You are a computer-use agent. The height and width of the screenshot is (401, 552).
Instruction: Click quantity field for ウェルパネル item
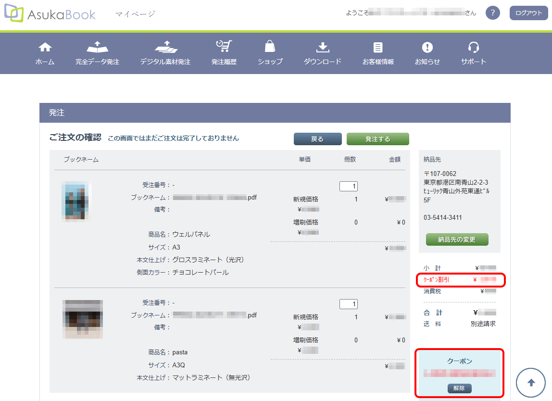(348, 186)
